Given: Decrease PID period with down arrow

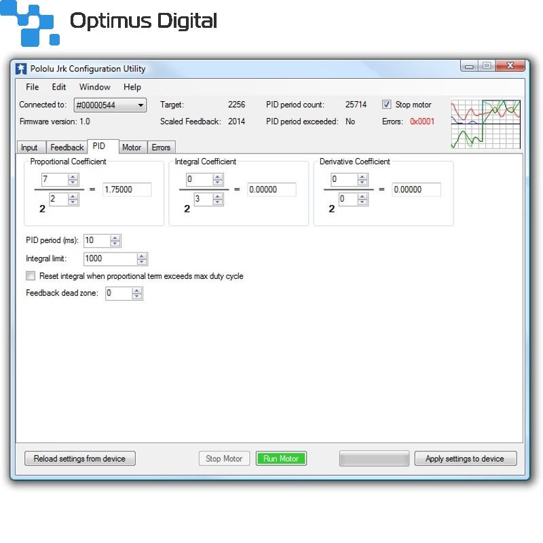Looking at the screenshot, I should click(x=115, y=244).
